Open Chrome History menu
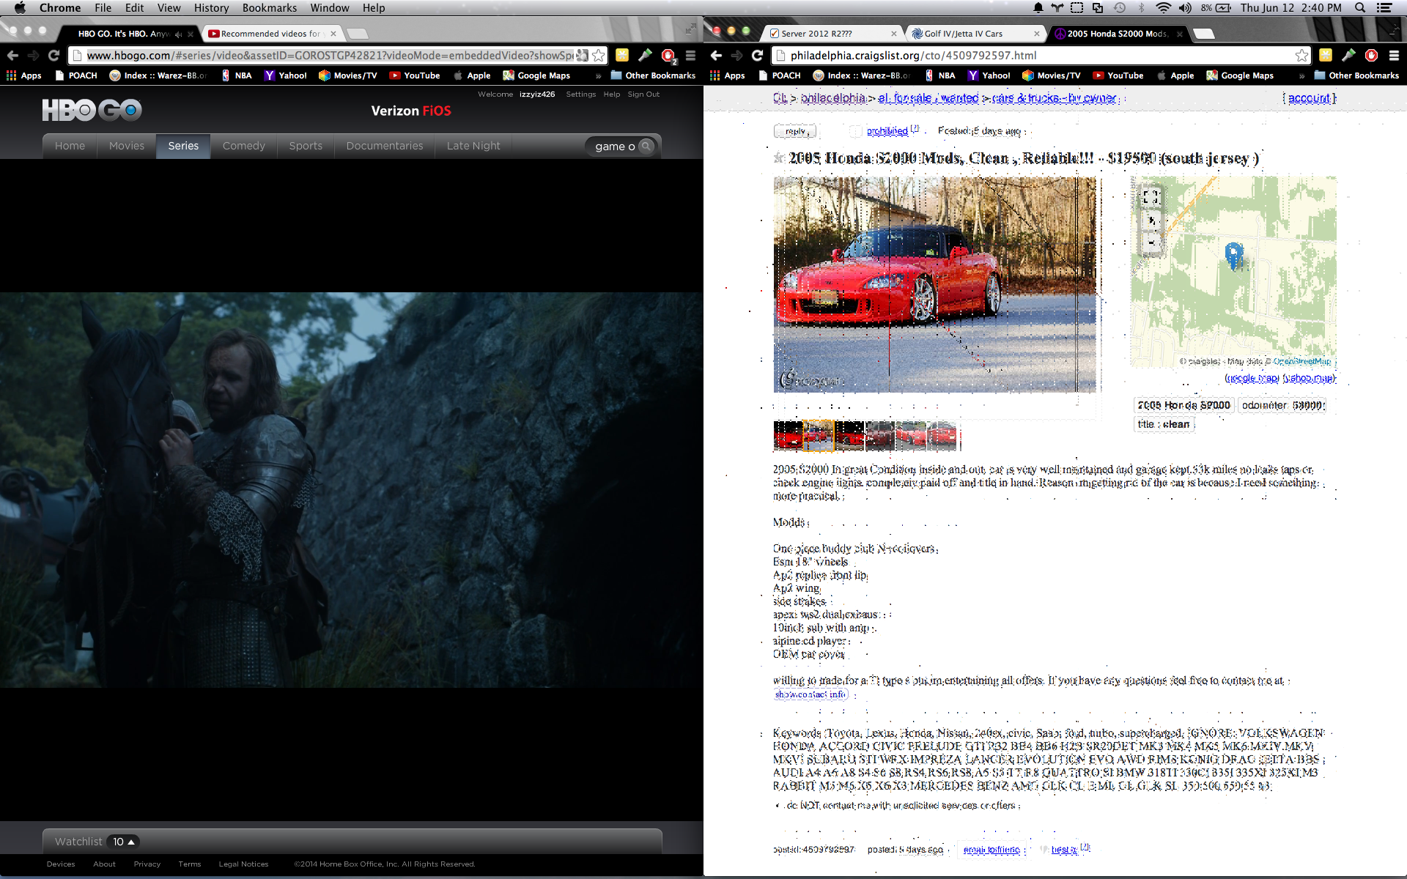The image size is (1407, 879). pos(211,8)
